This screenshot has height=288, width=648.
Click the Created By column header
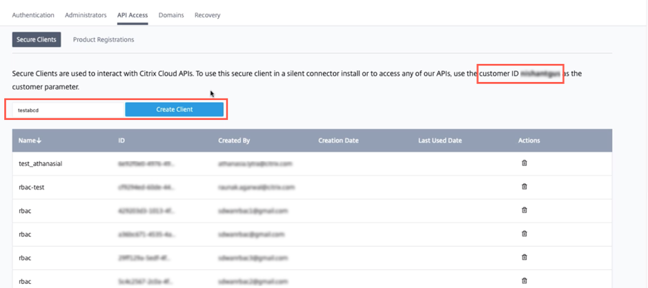234,141
